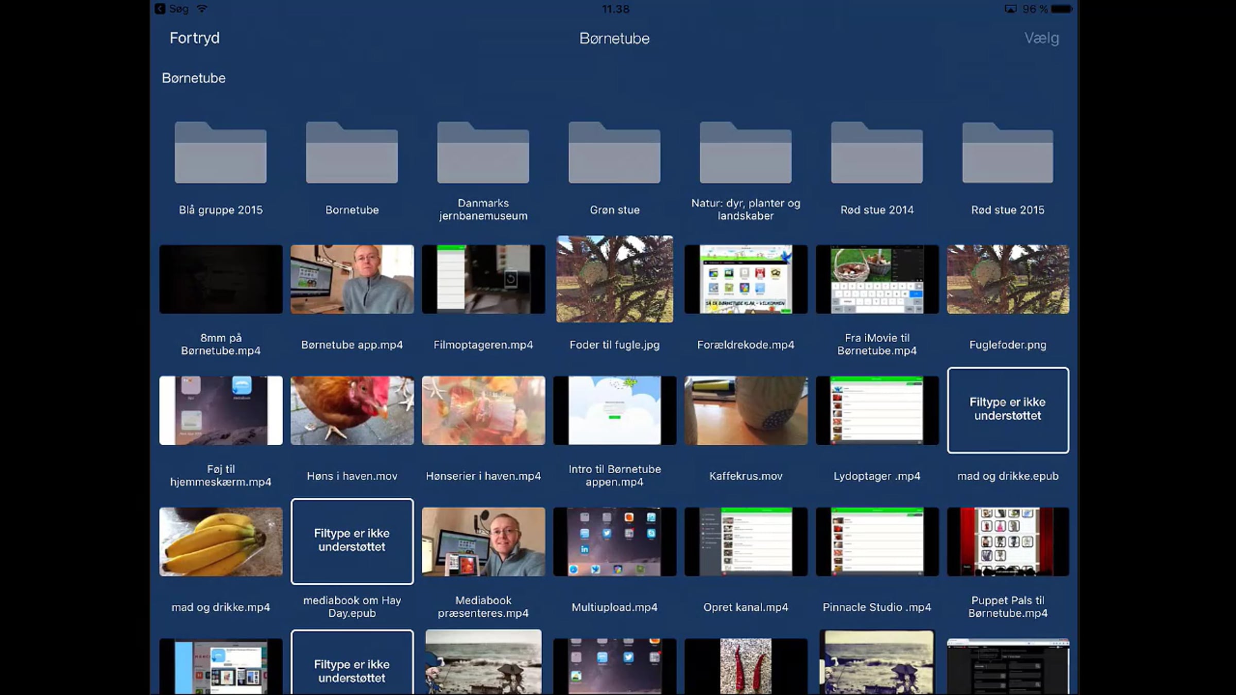Click the Hønserier i haven.mp4 file name
The image size is (1236, 695).
[x=484, y=476]
